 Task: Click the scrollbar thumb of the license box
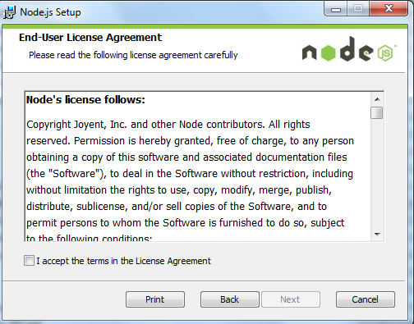click(377, 112)
